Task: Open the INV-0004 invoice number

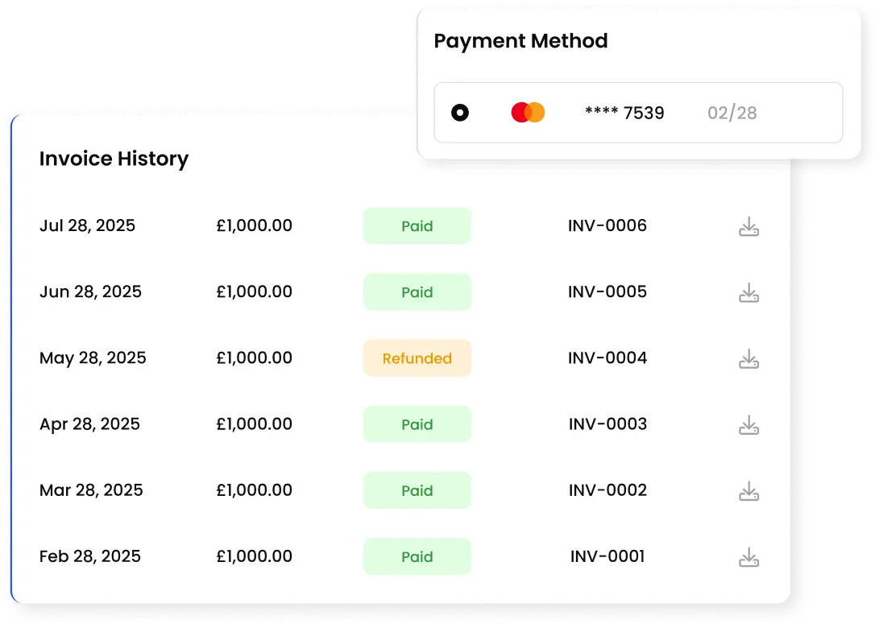Action: click(x=607, y=357)
